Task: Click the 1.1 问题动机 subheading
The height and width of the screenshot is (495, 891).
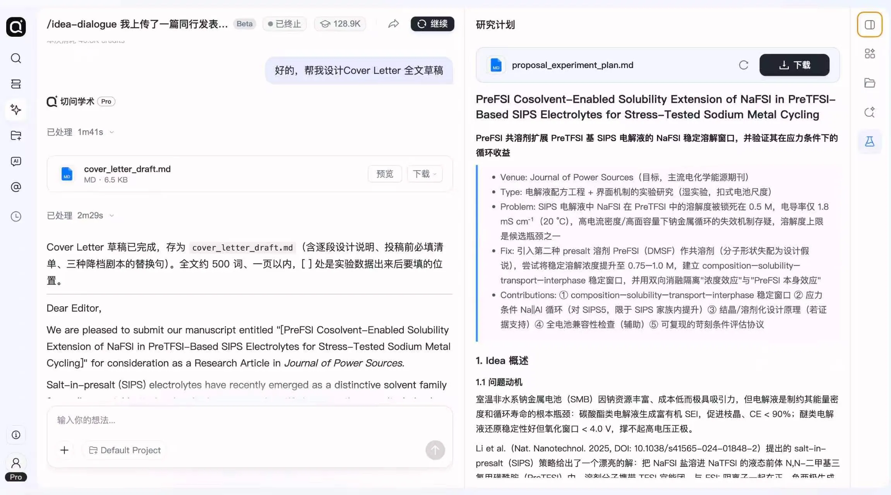Action: 499,382
